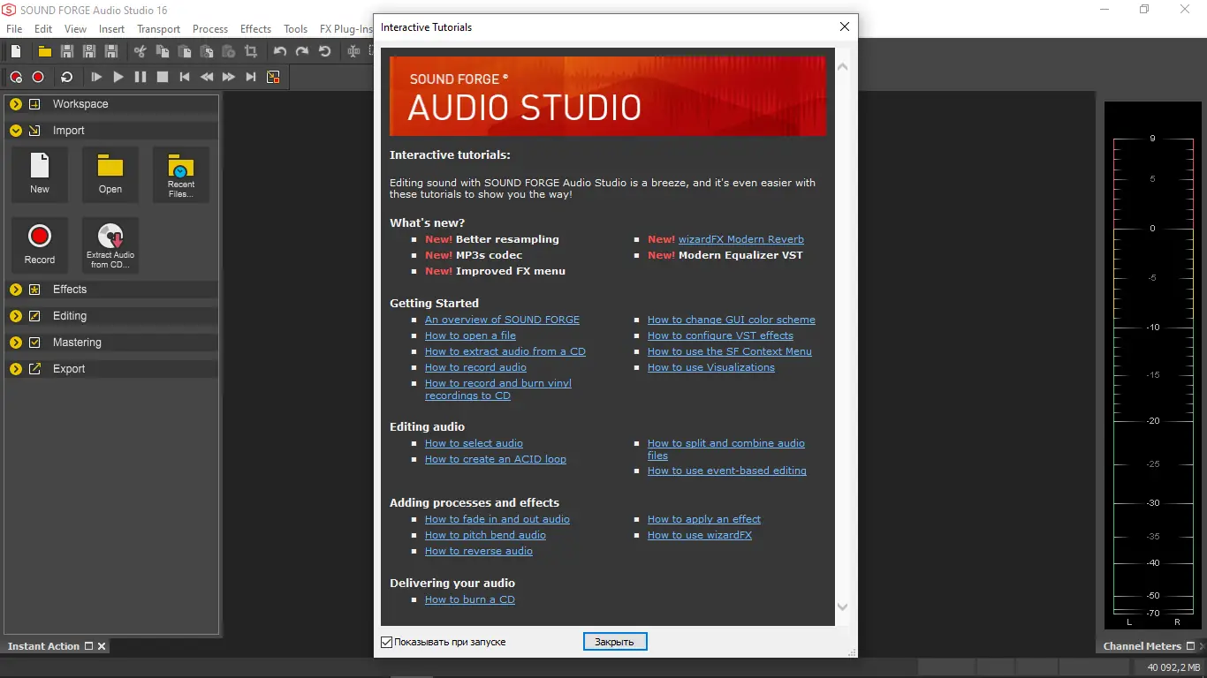Expand the Mastering section chevron
The image size is (1207, 678).
(x=16, y=343)
